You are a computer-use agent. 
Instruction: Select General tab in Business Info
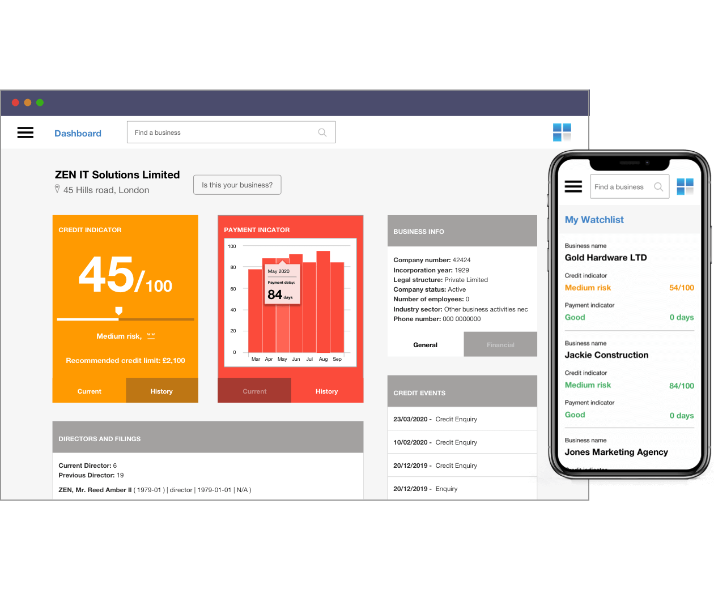pos(425,344)
